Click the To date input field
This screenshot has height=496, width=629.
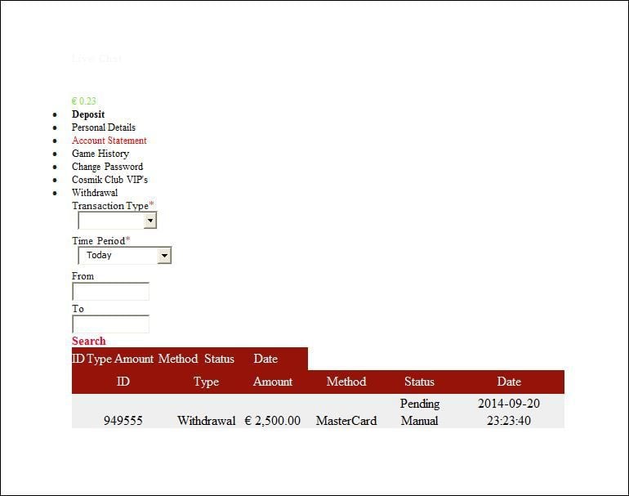[110, 324]
